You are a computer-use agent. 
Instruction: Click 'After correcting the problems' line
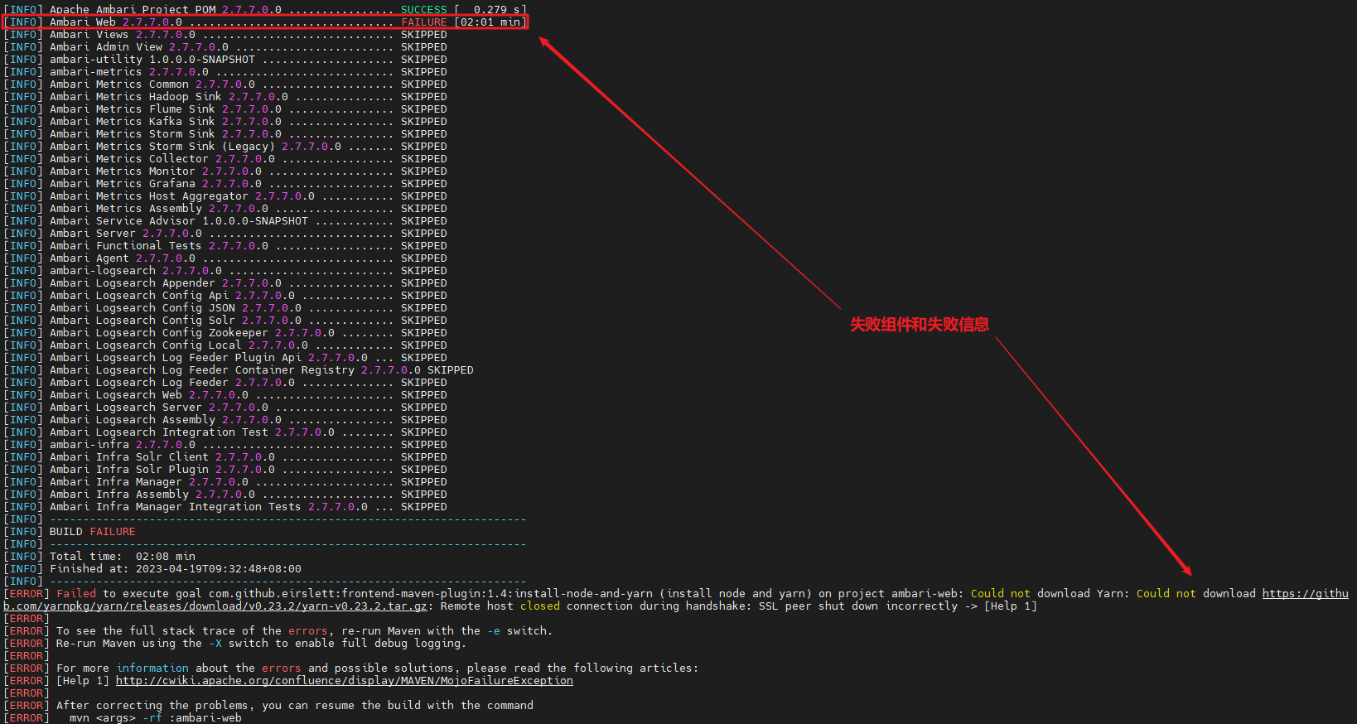(268, 706)
